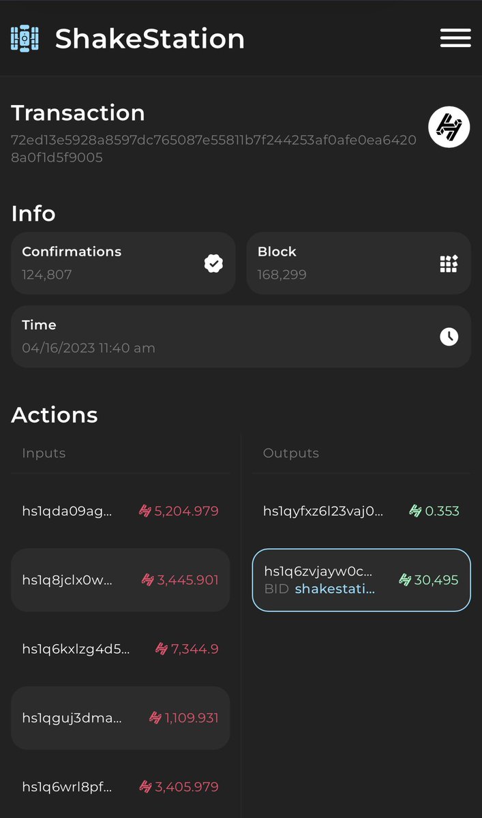
Task: Tap the Handshake coin round icon
Action: click(x=449, y=127)
